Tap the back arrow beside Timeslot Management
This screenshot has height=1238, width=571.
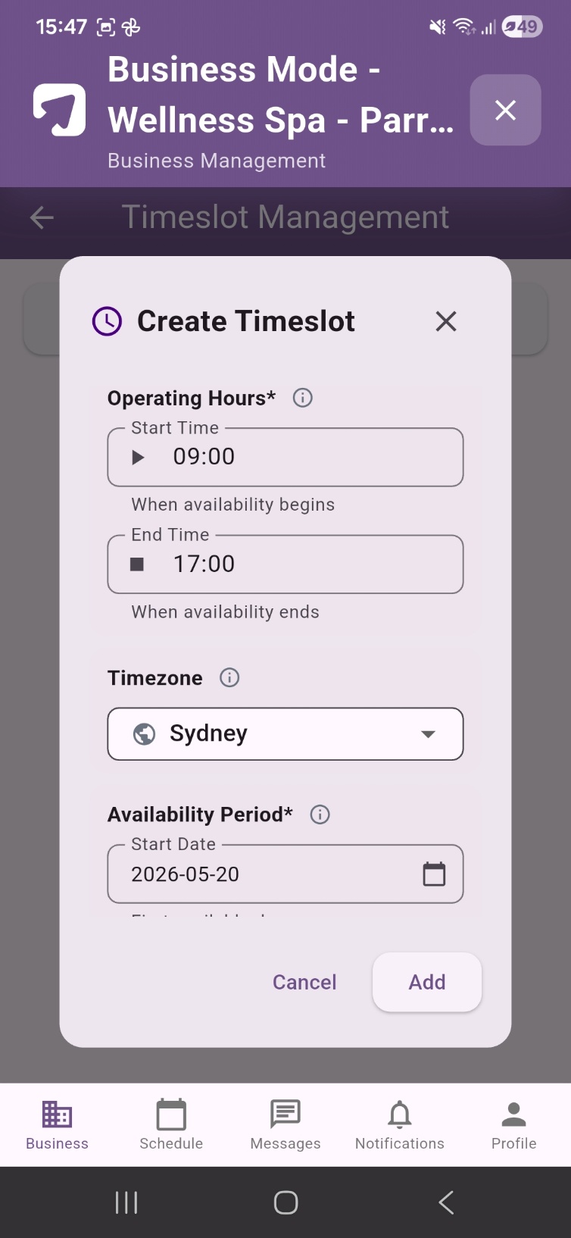tap(42, 218)
